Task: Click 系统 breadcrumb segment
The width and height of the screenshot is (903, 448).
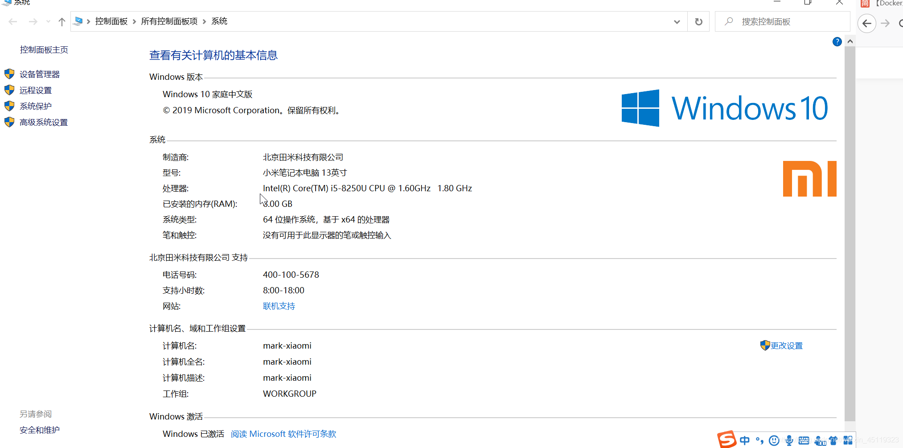Action: pos(219,21)
